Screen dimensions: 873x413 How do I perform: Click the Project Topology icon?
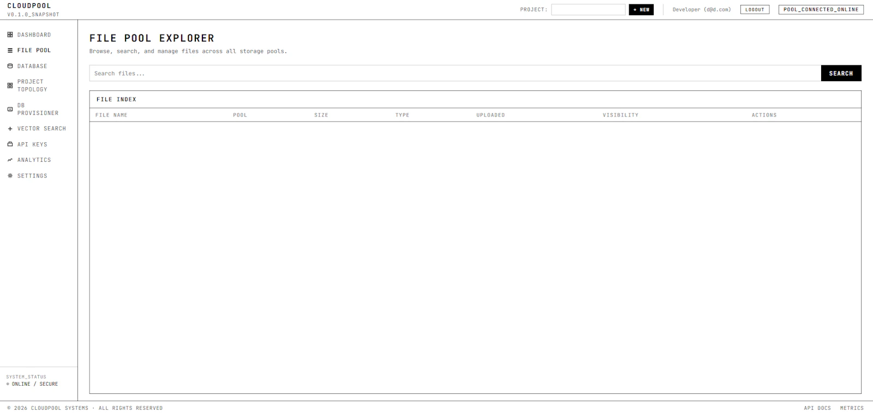[x=10, y=86]
